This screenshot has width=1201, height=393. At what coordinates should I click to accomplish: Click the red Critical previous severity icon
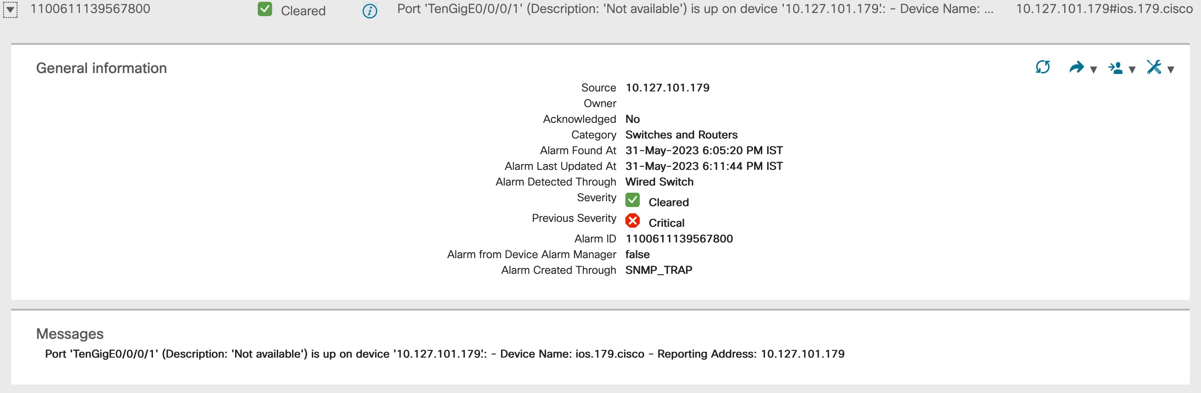point(633,222)
